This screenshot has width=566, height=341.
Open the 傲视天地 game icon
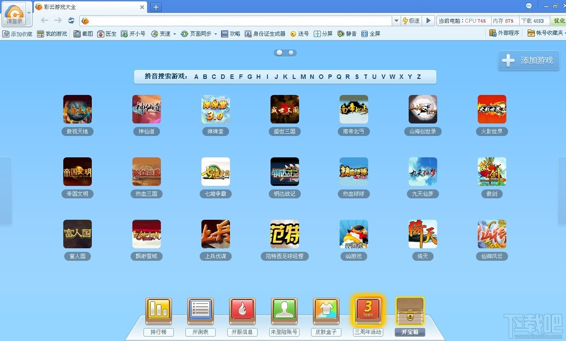coord(78,109)
